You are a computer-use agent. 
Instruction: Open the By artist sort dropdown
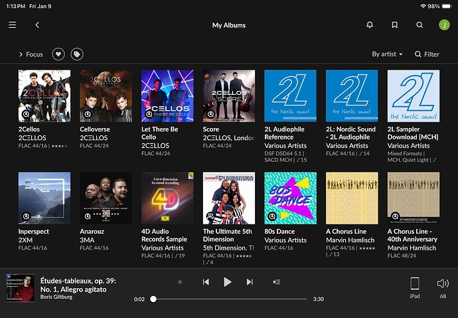click(387, 54)
